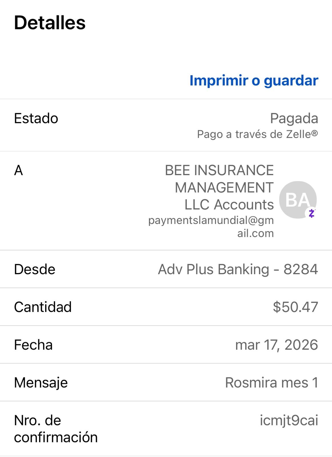332x457 pixels.
Task: Tap the Desde row label
Action: pos(35,269)
